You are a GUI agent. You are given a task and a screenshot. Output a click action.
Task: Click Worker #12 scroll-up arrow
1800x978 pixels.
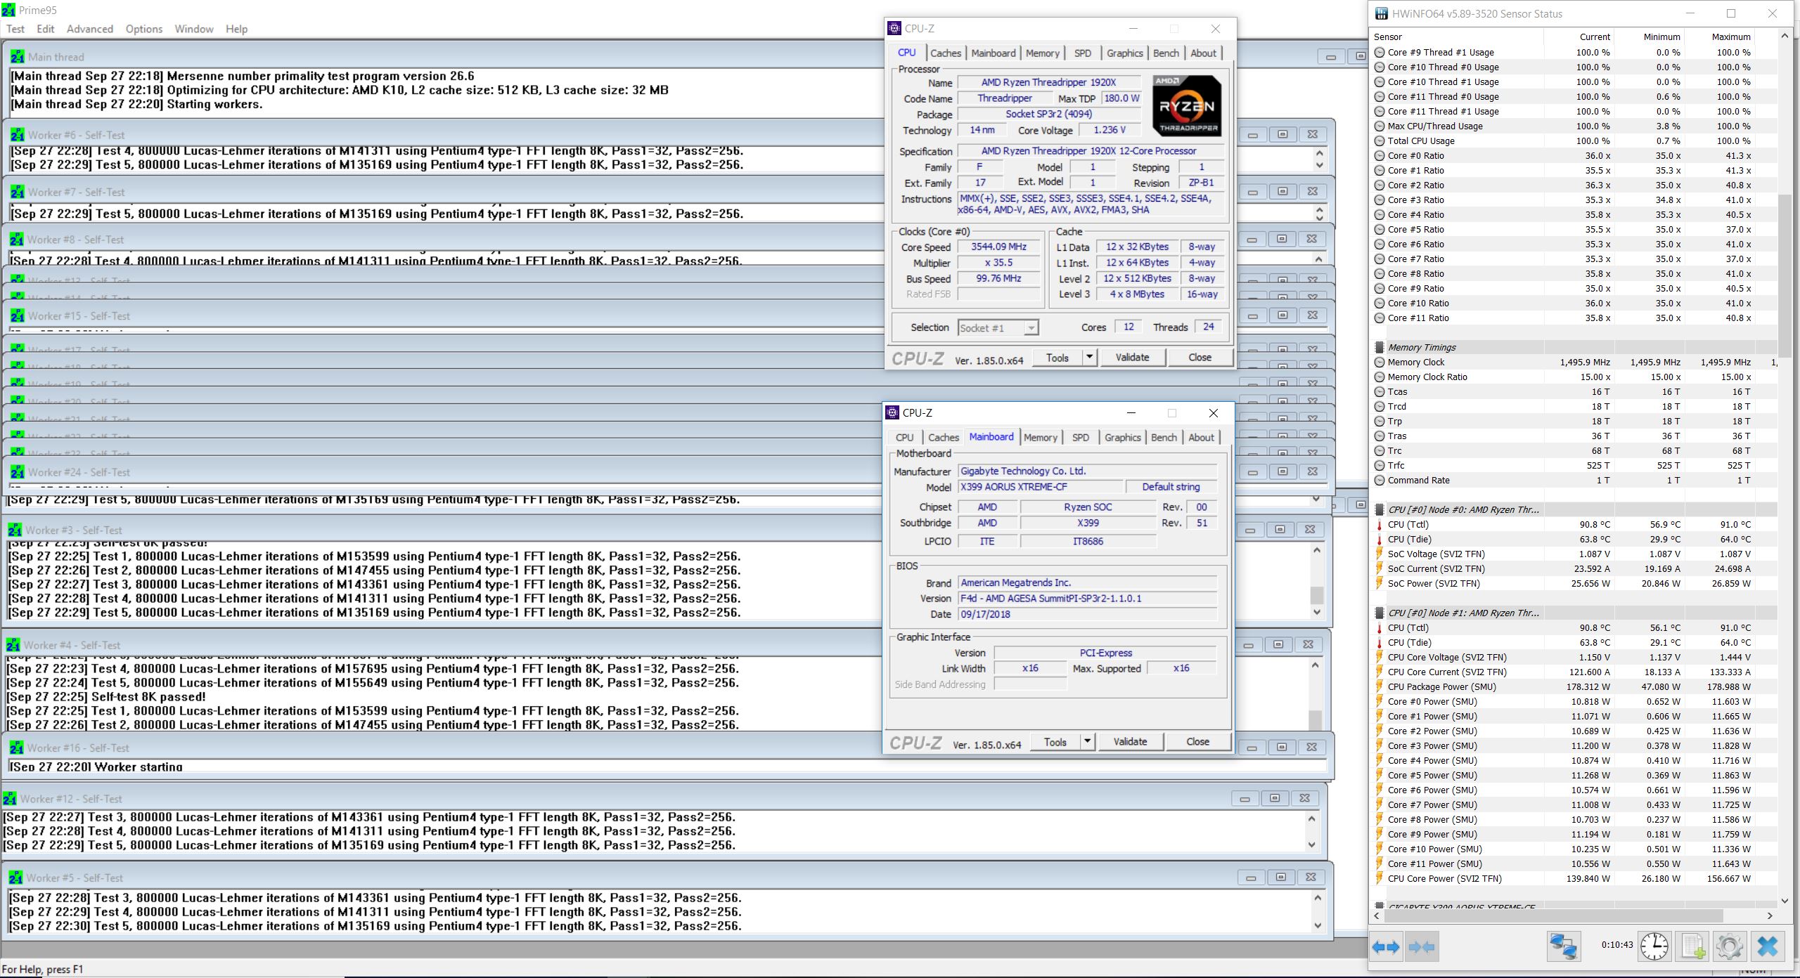tap(1311, 819)
